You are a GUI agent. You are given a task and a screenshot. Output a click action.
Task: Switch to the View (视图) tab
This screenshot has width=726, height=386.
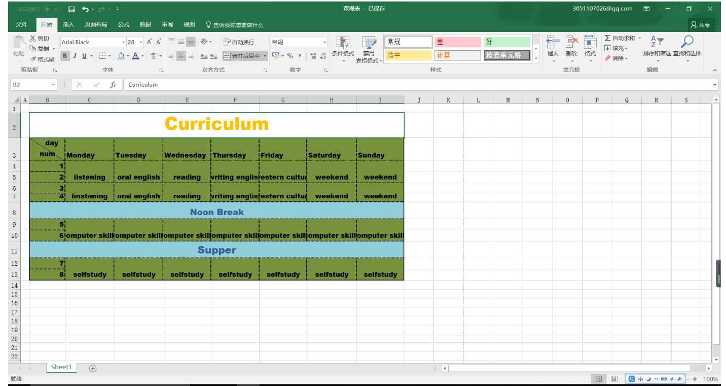click(189, 24)
